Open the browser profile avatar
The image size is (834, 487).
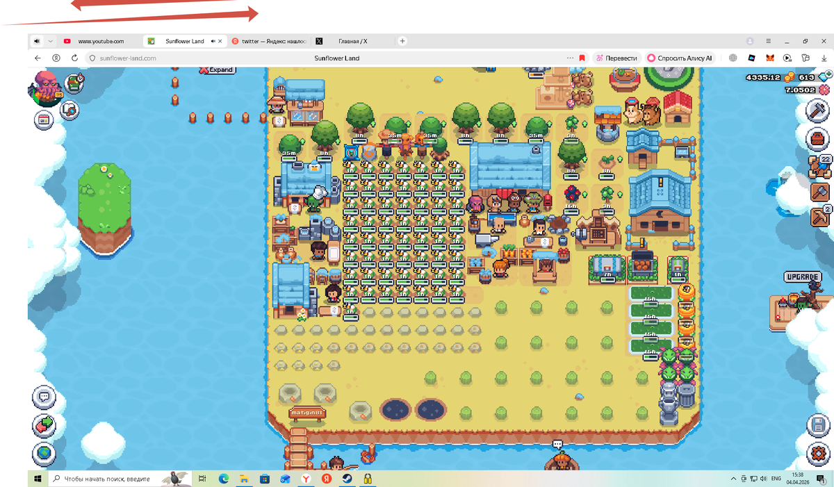tap(750, 42)
